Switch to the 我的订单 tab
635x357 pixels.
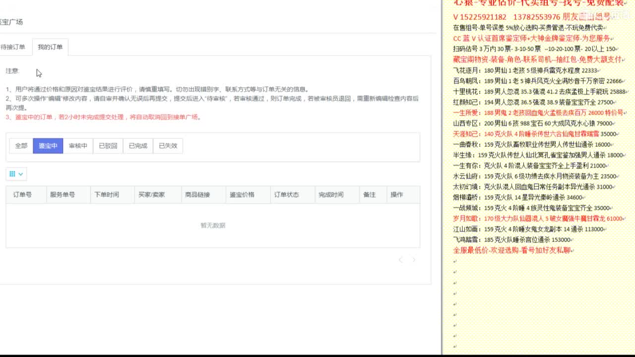pyautogui.click(x=50, y=47)
